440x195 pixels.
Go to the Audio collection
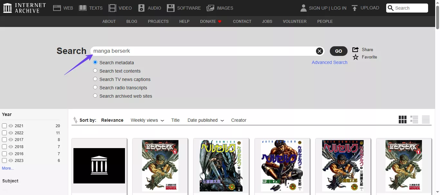coord(149,8)
